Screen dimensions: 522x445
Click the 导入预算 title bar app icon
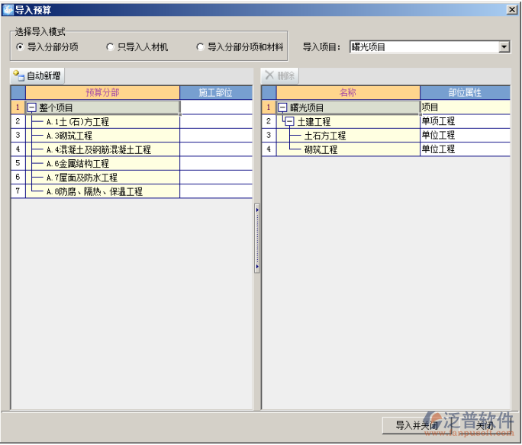tap(8, 8)
